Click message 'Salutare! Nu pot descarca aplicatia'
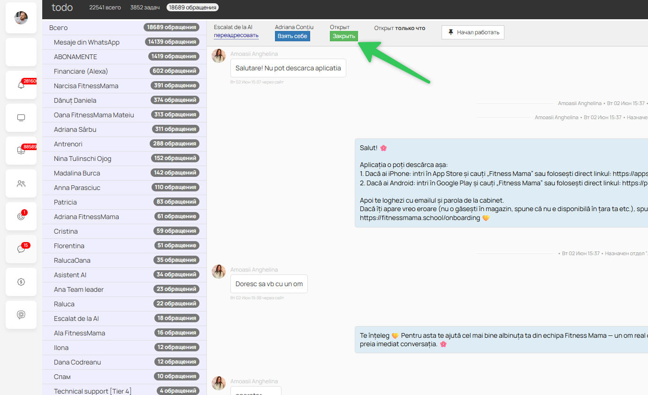The height and width of the screenshot is (395, 648). click(288, 68)
